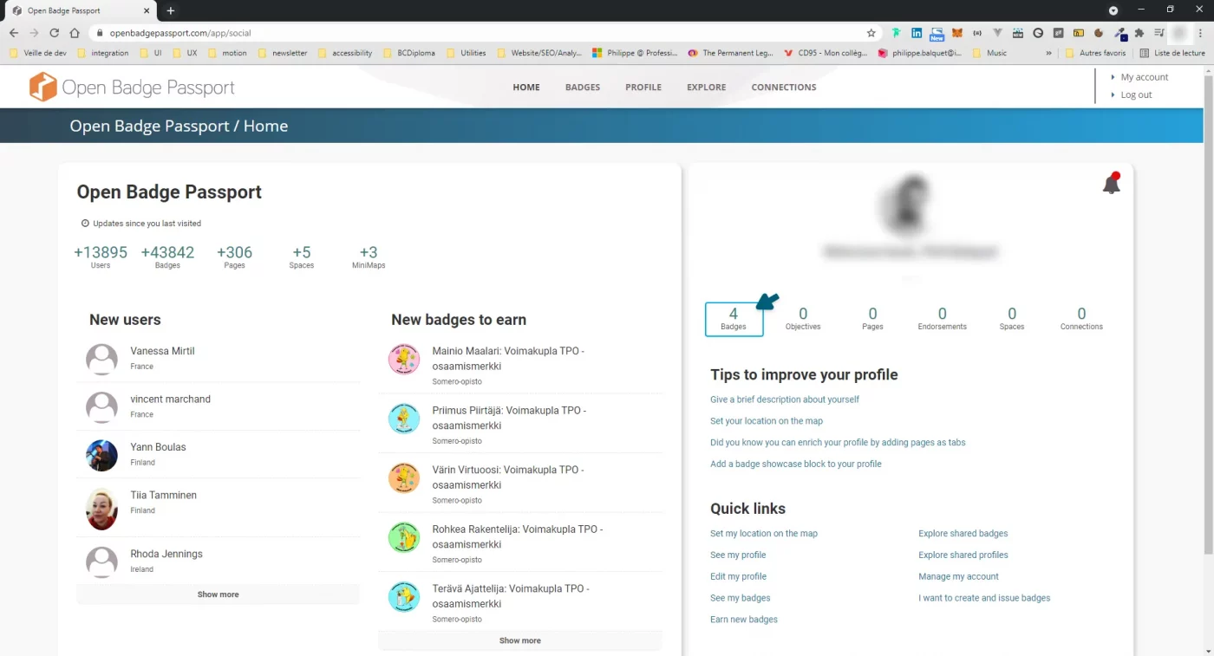This screenshot has width=1214, height=656.
Task: Open the 'Manage my account' quick link
Action: [x=958, y=576]
